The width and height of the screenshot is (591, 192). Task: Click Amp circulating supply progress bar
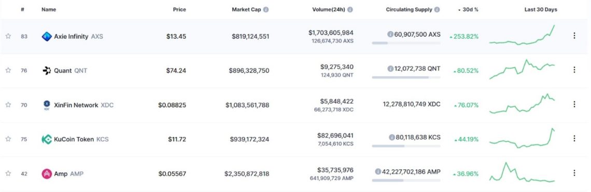click(406, 180)
